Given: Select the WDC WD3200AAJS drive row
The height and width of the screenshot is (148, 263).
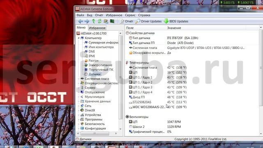Looking at the screenshot, I should [192, 107].
